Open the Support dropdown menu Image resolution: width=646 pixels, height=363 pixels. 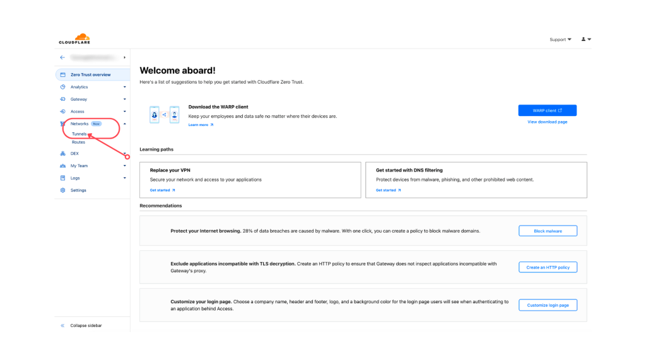tap(560, 40)
